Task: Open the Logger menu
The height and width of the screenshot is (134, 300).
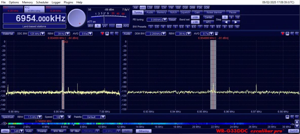Action: tap(56, 2)
